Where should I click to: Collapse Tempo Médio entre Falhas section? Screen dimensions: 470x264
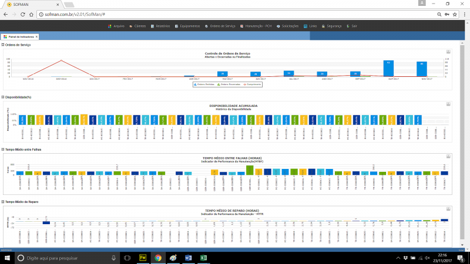coord(2,150)
